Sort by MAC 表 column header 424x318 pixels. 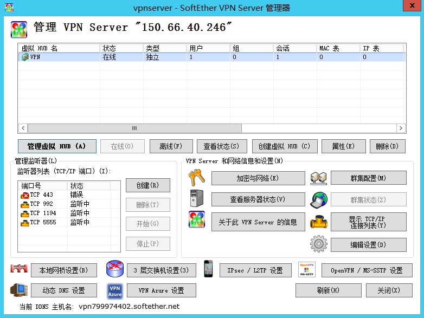pyautogui.click(x=338, y=48)
